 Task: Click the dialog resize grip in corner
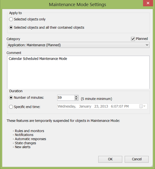152,166
